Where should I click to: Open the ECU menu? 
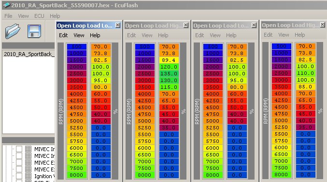(39, 16)
